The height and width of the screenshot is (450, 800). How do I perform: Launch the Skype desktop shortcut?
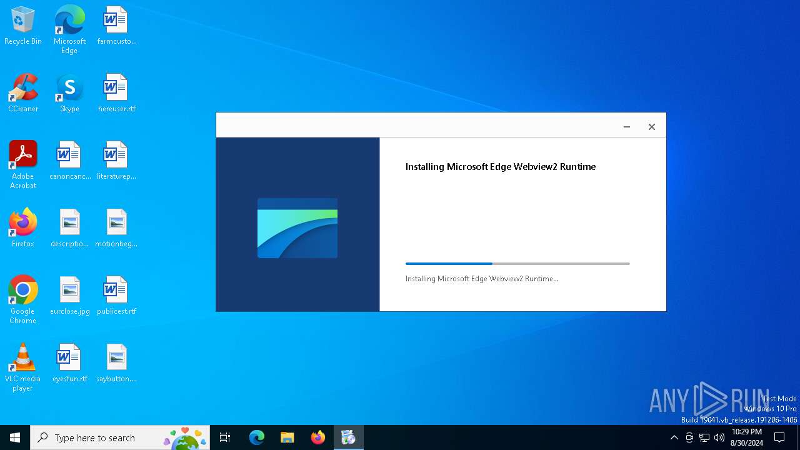69,94
